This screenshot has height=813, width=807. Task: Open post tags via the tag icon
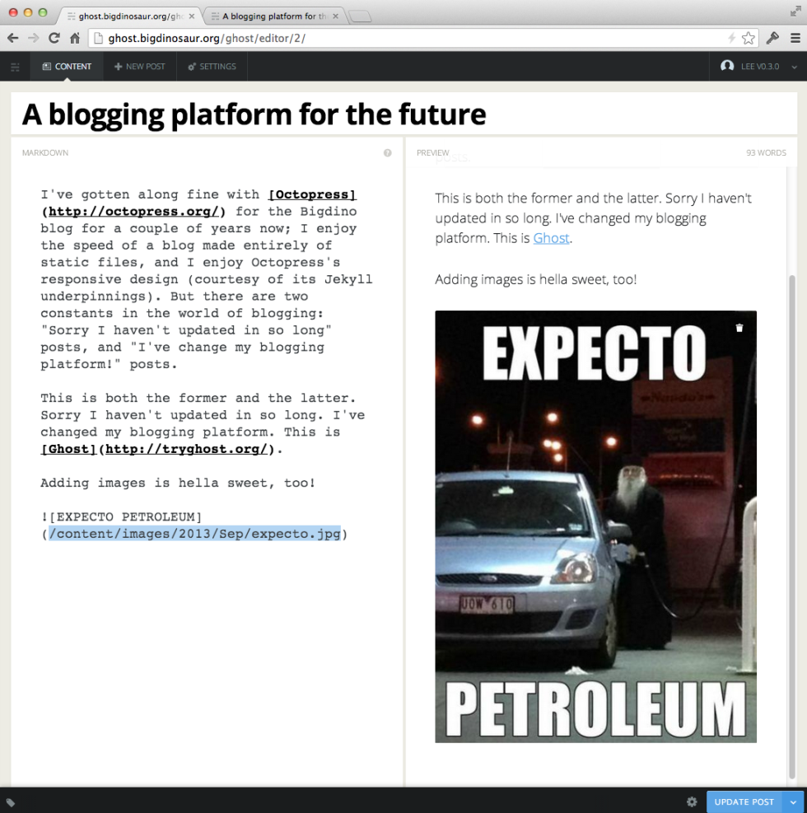click(x=12, y=801)
